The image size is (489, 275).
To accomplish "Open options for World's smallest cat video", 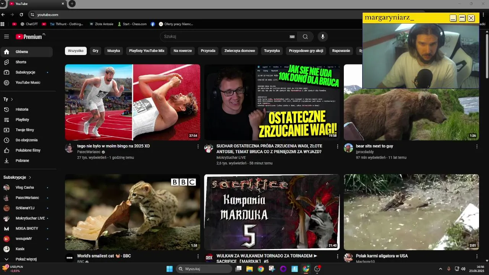I will [x=198, y=256].
